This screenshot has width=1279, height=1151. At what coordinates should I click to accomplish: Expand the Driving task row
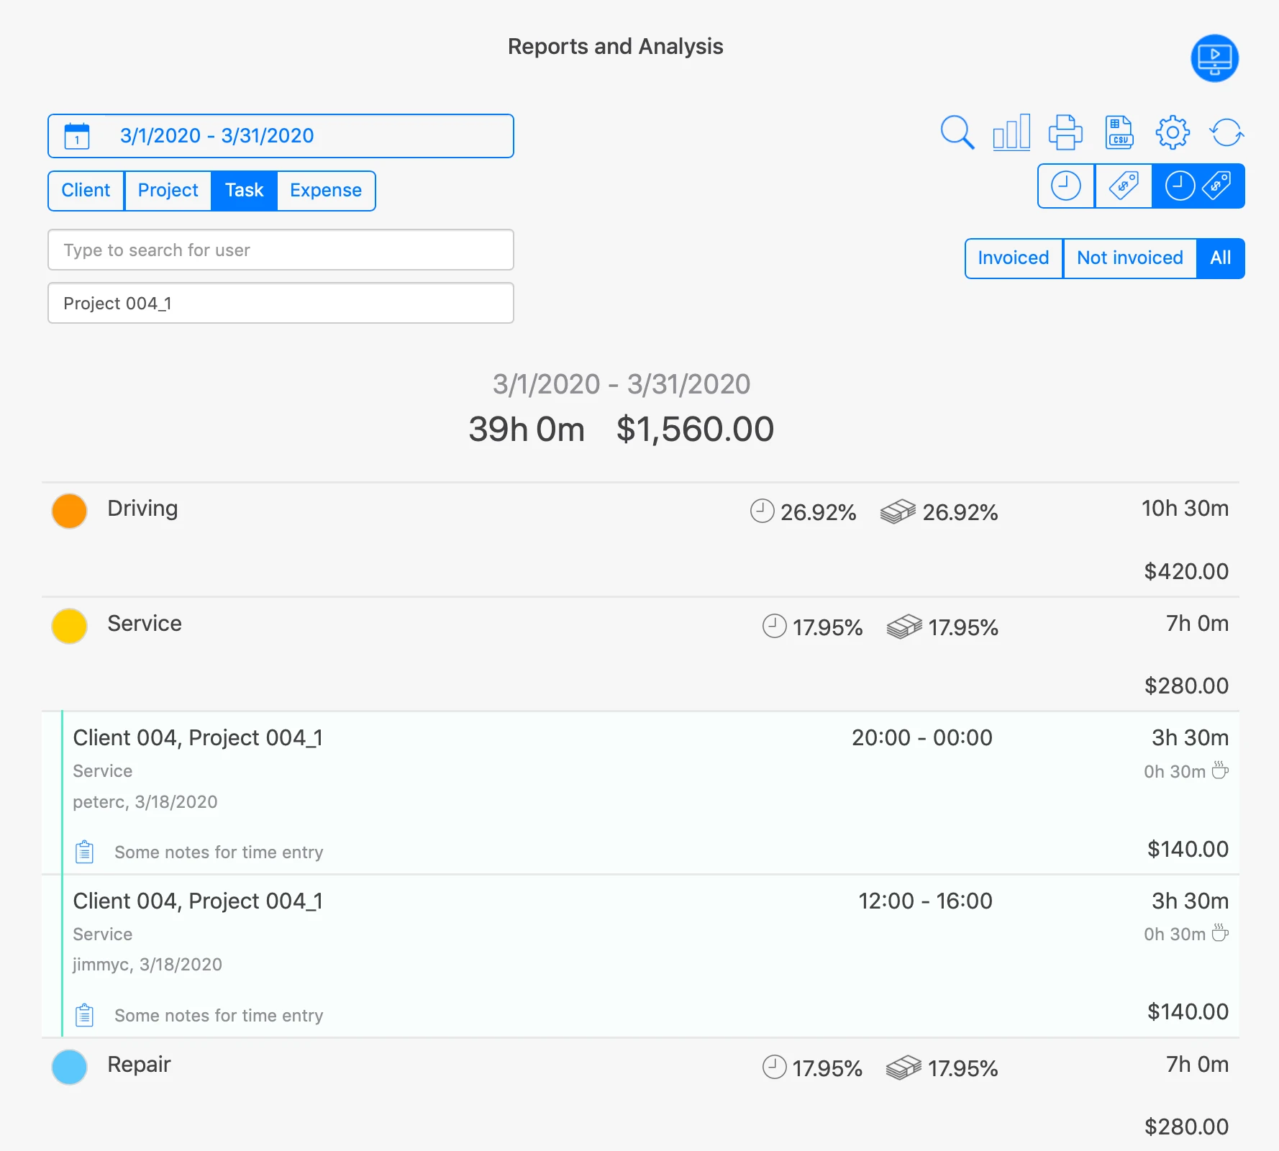pyautogui.click(x=142, y=509)
